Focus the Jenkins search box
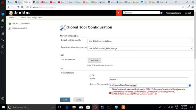The height and width of the screenshot is (110, 196). click(141, 13)
